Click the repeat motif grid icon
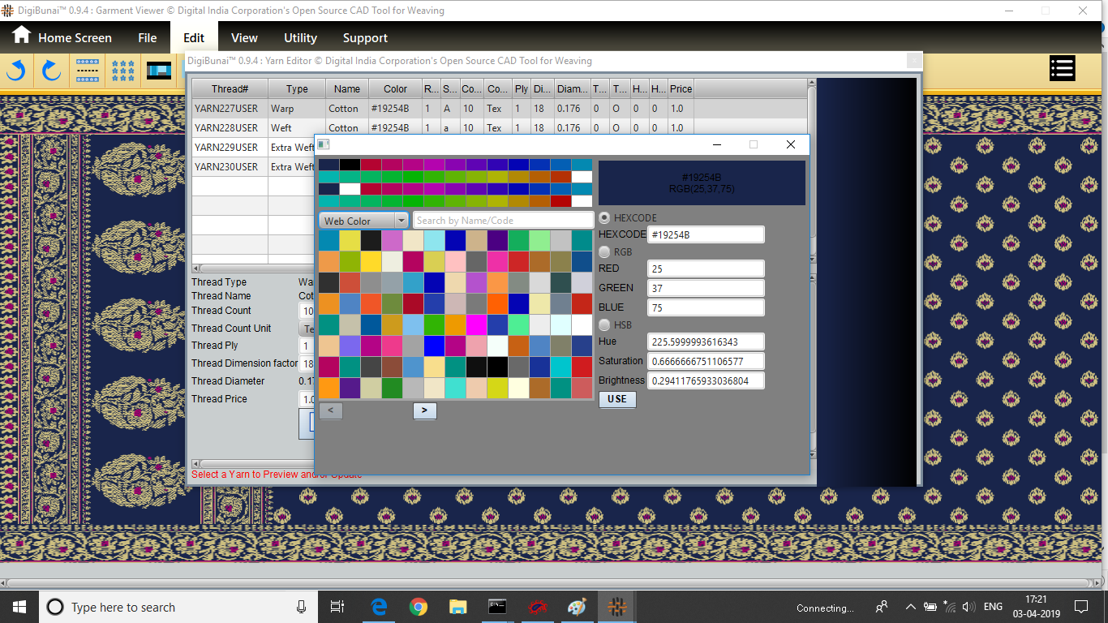The width and height of the screenshot is (1108, 623). pyautogui.click(x=123, y=71)
